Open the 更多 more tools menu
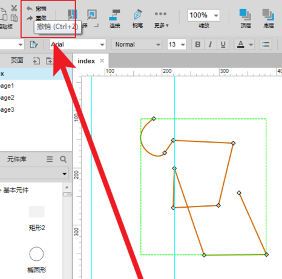The width and height of the screenshot is (282, 279). (161, 19)
